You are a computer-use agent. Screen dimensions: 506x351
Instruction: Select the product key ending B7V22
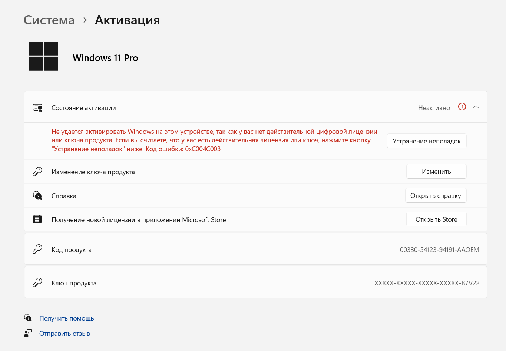427,283
